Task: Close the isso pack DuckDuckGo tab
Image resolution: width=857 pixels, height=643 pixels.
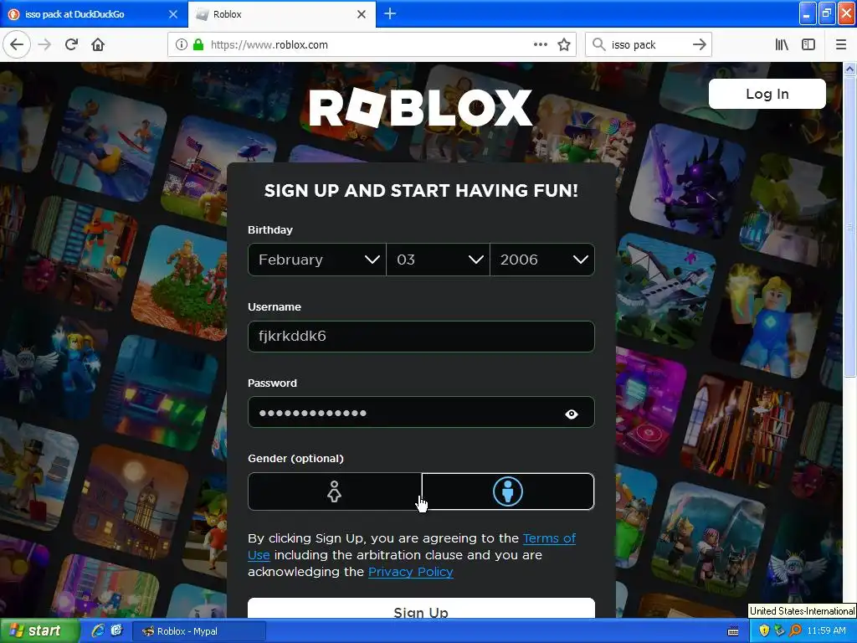Action: [x=173, y=14]
